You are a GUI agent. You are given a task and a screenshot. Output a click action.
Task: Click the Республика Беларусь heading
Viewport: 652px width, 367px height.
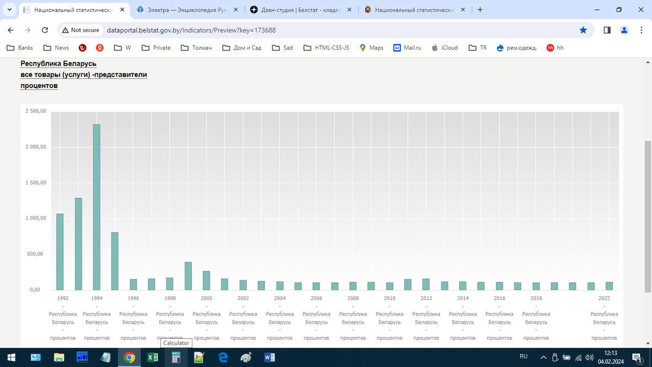coord(58,64)
